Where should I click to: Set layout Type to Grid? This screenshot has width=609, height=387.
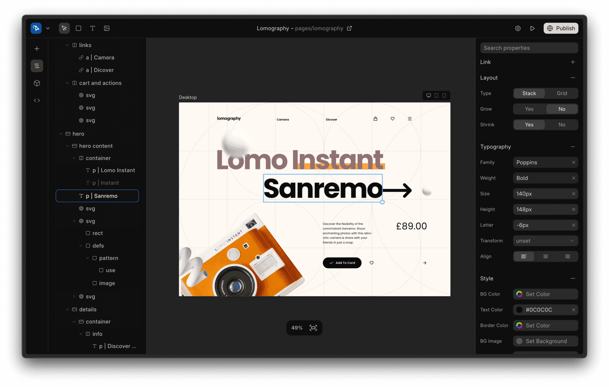pos(562,94)
